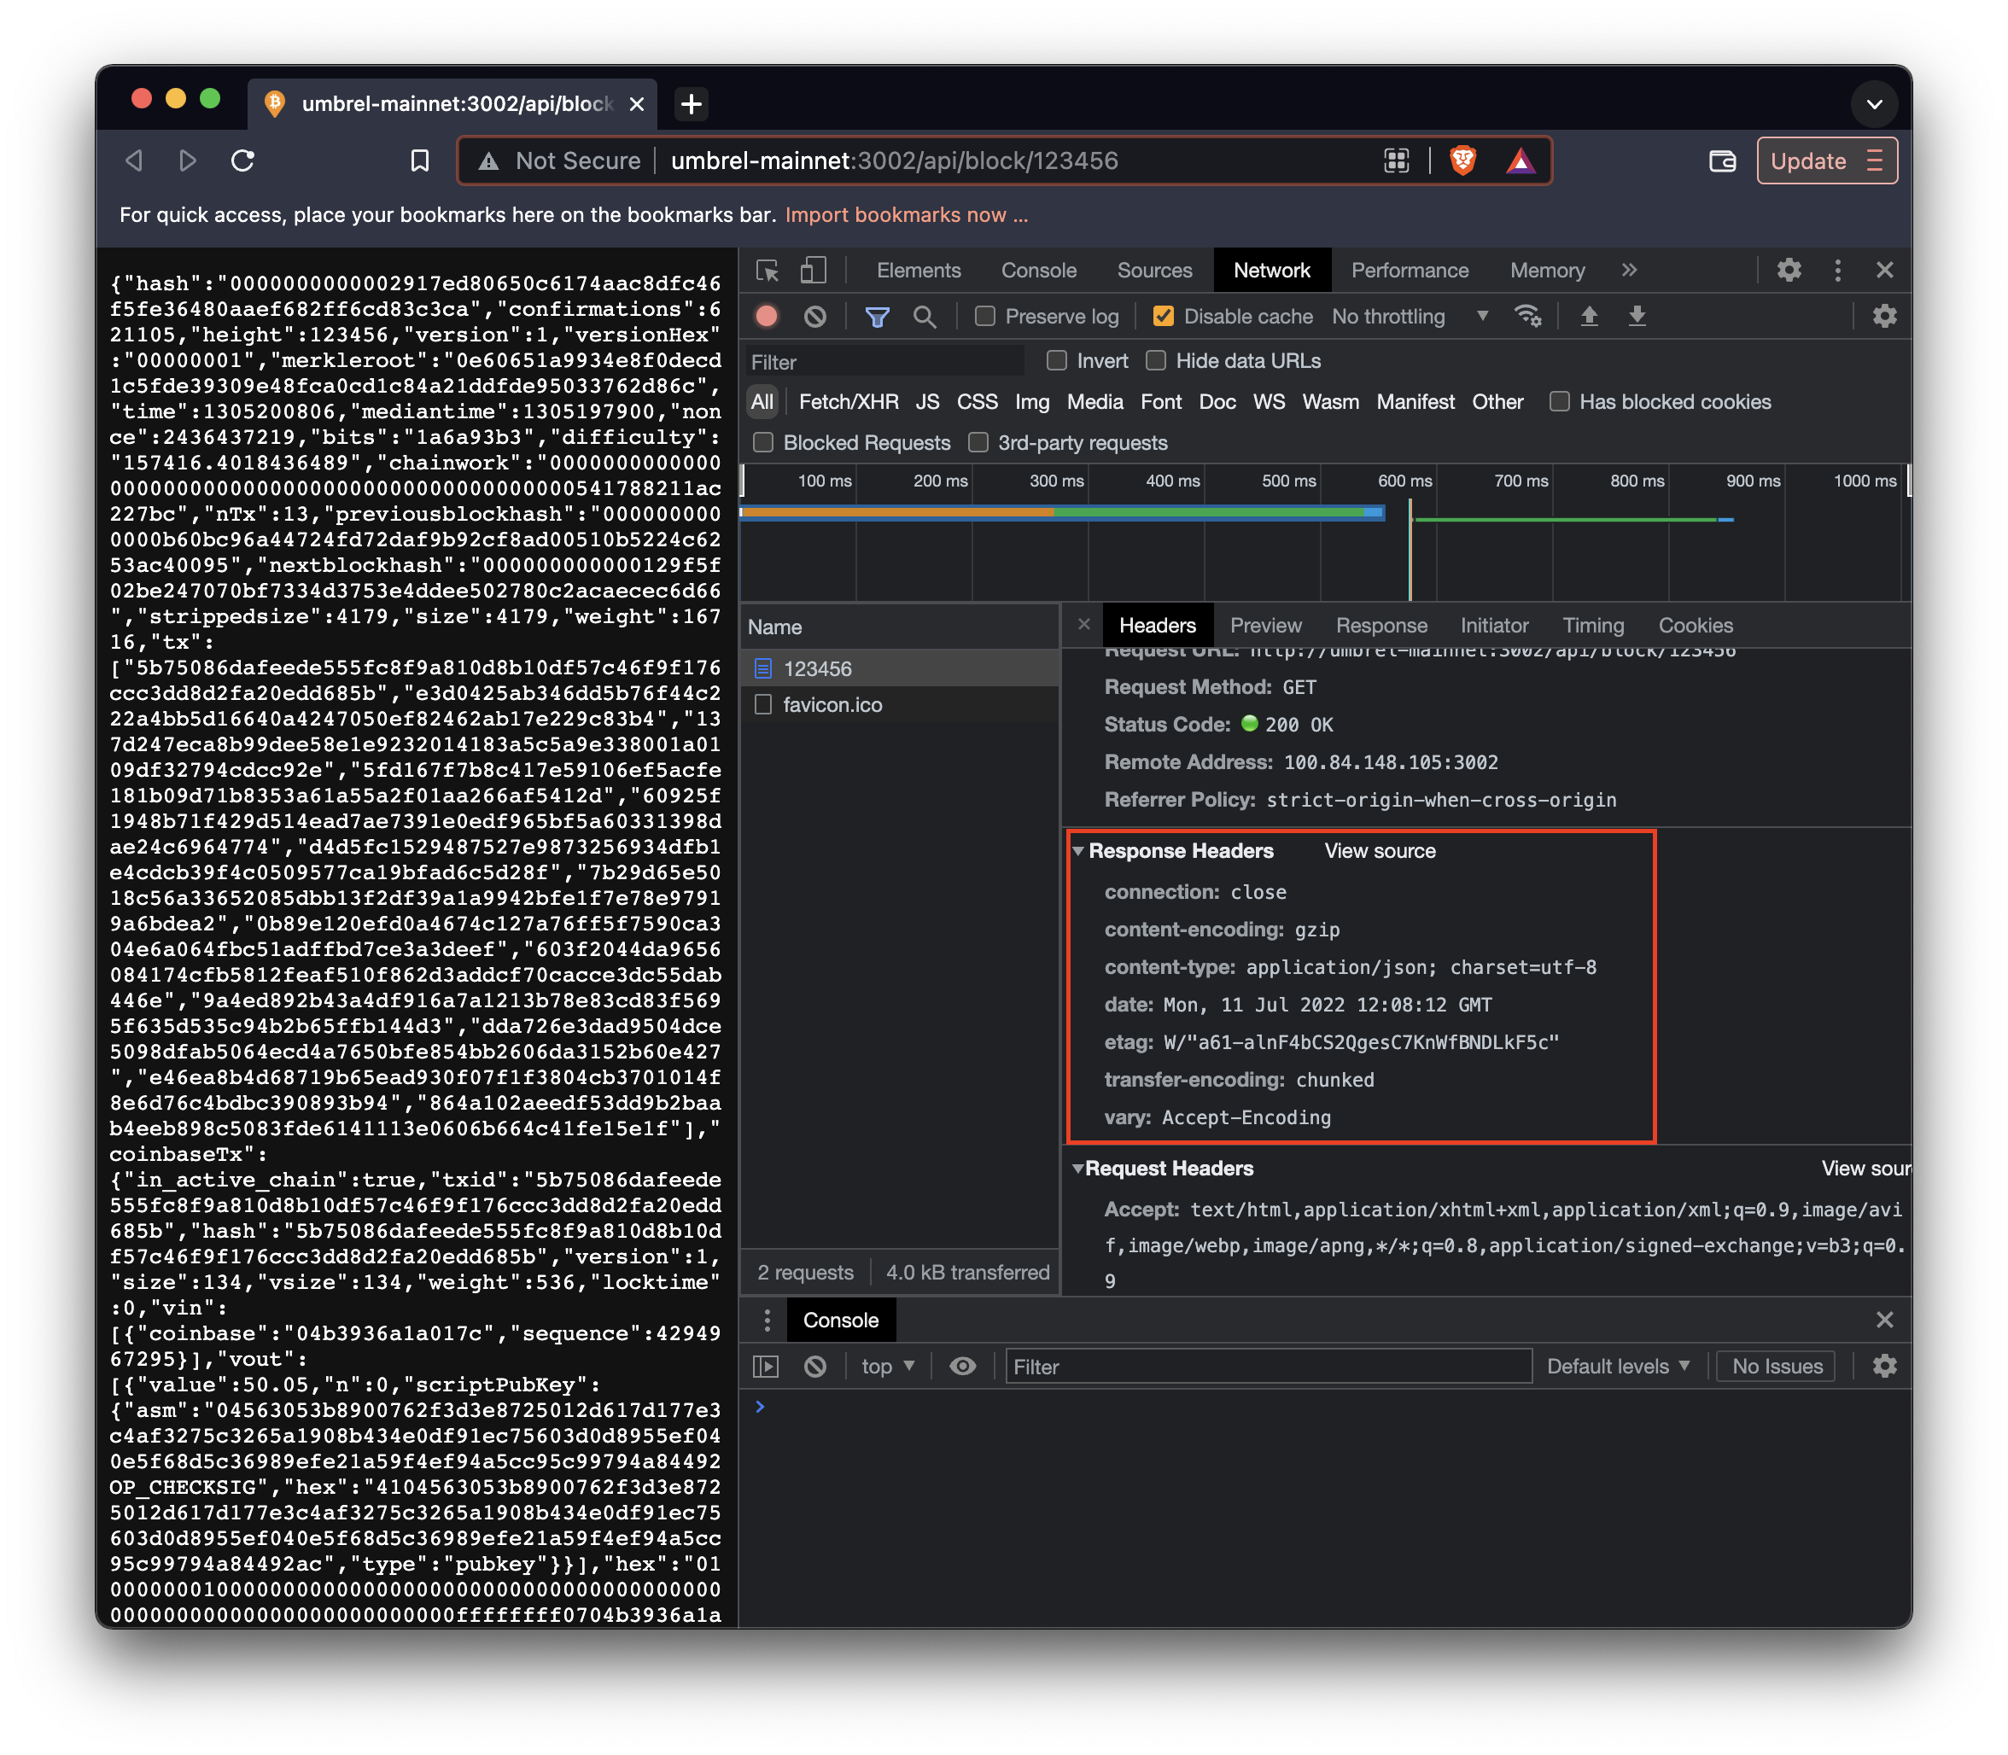Check Hide data URLs

tap(1156, 360)
